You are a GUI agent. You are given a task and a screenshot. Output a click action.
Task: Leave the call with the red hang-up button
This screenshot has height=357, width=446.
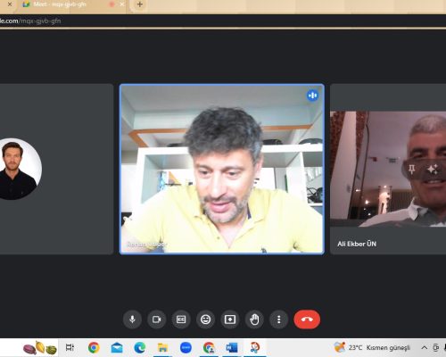tap(307, 320)
